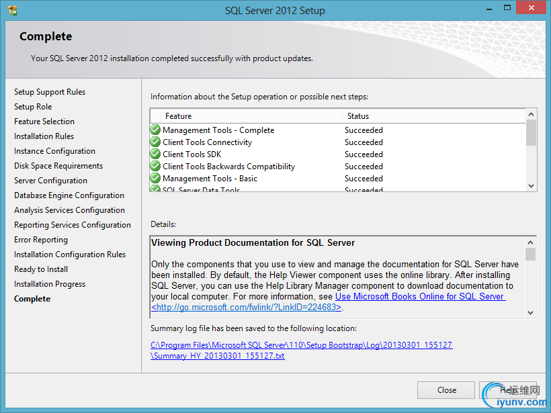Click green check icon beside Management Tools - Basic
The image size is (551, 413).
155,178
